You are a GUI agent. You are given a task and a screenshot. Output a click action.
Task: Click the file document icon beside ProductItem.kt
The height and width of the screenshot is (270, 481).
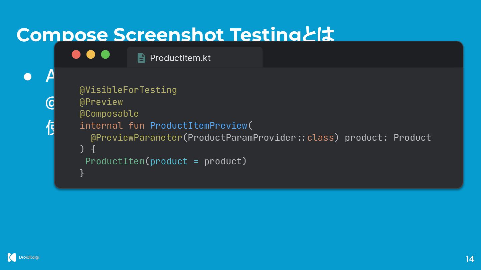[141, 58]
